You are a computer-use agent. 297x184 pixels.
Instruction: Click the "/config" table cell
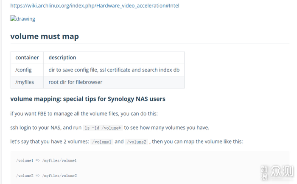pyautogui.click(x=24, y=70)
